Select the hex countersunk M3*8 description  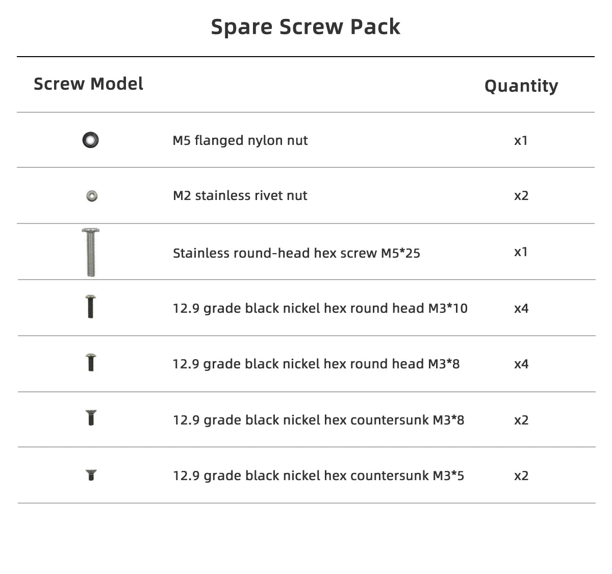tap(318, 420)
